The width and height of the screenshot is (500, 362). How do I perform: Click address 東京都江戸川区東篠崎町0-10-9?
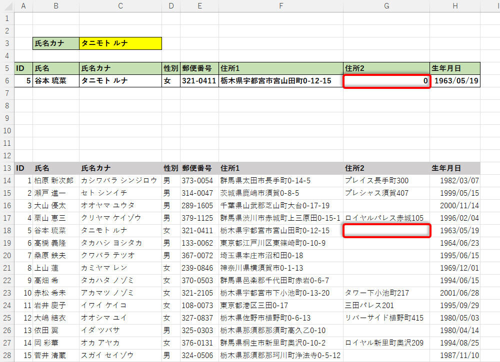pyautogui.click(x=281, y=243)
